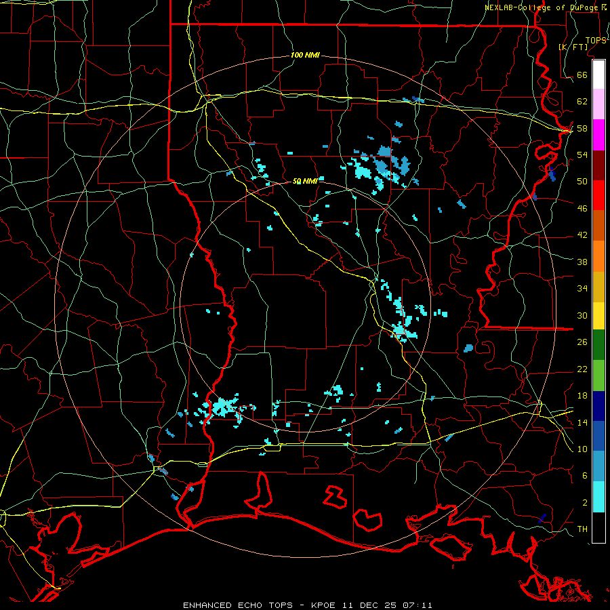This screenshot has width=610, height=610.
Task: Select the bright red legend color band
Action: 598,195
